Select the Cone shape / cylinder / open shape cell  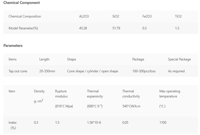coord(93,71)
